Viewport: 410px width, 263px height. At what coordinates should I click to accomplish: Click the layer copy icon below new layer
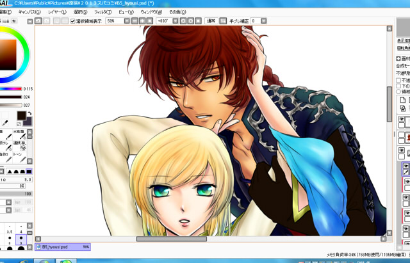pyautogui.click(x=403, y=108)
